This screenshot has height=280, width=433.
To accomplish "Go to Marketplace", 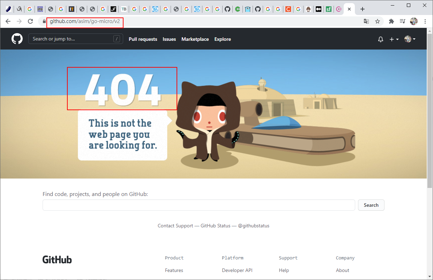I will click(195, 39).
